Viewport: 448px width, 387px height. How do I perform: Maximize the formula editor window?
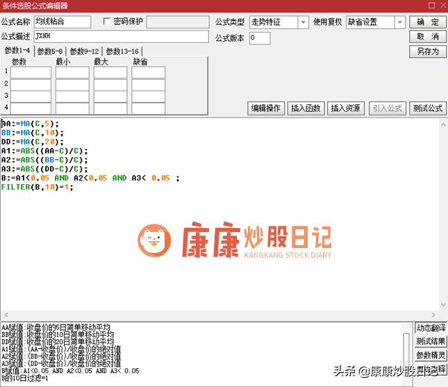pos(432,6)
